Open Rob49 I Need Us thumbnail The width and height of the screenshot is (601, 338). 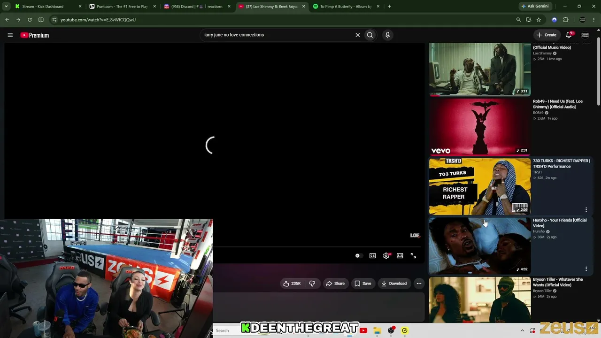[480, 127]
